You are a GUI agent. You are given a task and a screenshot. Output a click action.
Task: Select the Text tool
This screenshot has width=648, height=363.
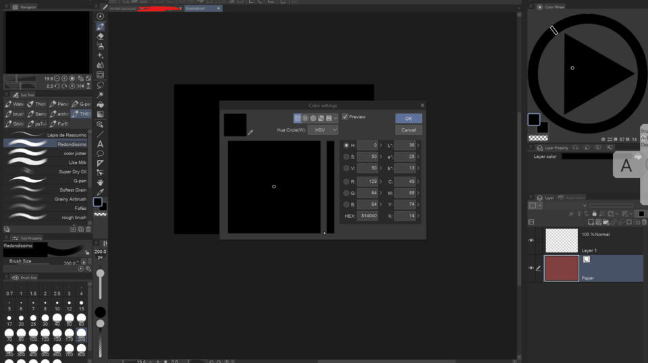(101, 144)
